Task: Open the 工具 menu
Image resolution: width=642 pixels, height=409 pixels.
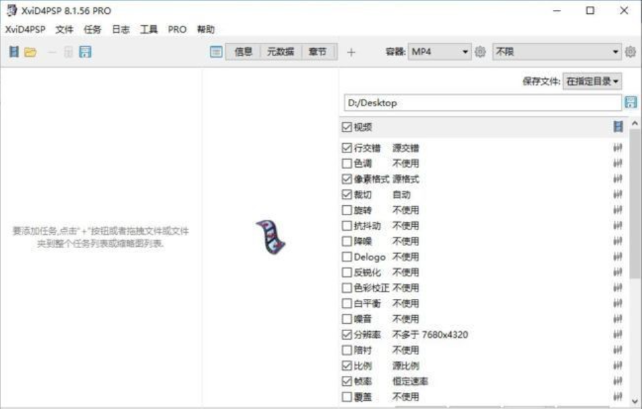Action: pyautogui.click(x=149, y=30)
